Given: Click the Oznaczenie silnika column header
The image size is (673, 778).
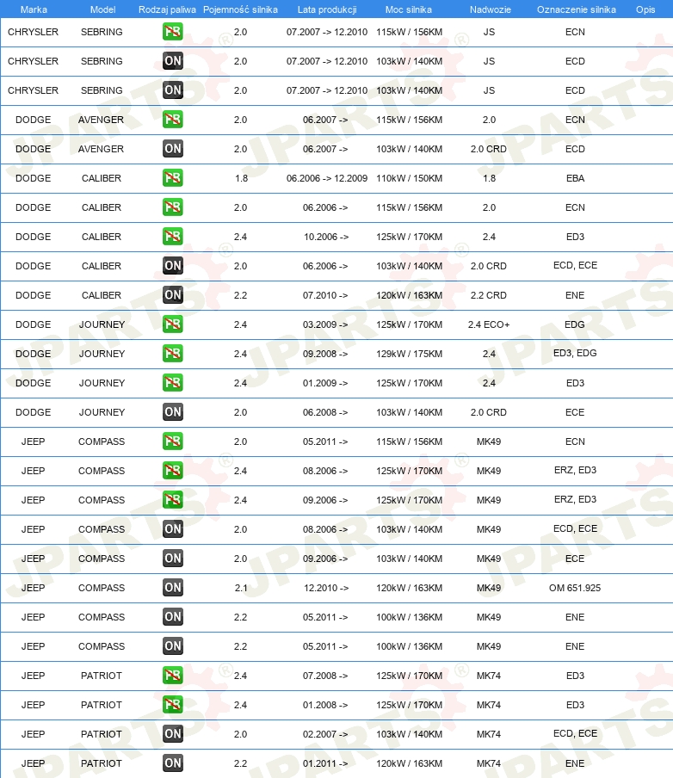Looking at the screenshot, I should coord(577,9).
